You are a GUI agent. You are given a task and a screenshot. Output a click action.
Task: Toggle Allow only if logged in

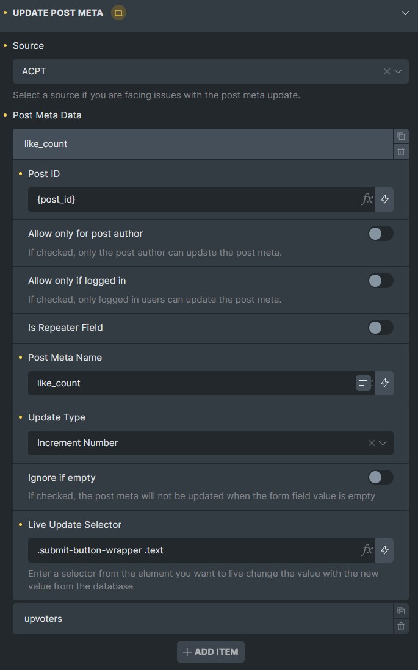381,281
